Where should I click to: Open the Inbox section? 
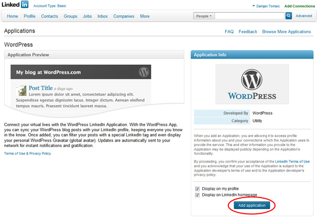(102, 16)
